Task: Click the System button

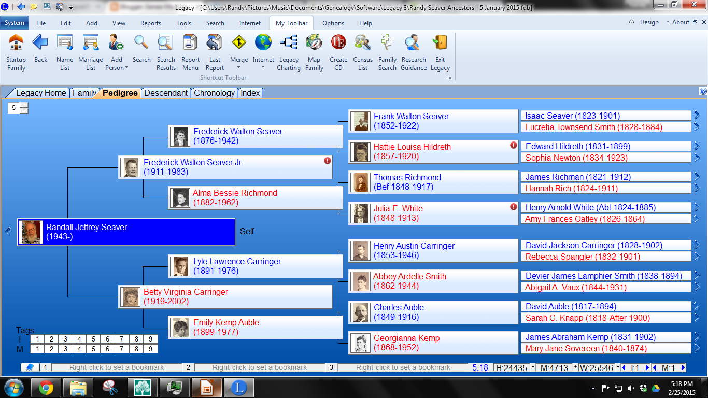Action: [15, 23]
